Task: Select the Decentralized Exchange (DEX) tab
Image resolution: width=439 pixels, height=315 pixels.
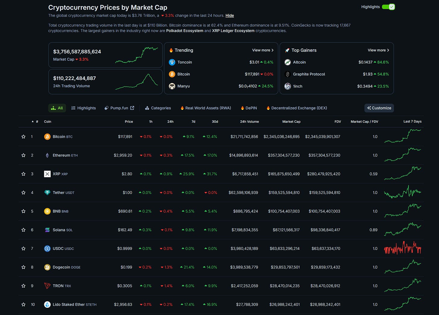Action: 297,108
